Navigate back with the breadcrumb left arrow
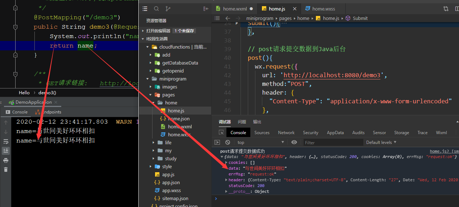459x207 pixels. 228,18
